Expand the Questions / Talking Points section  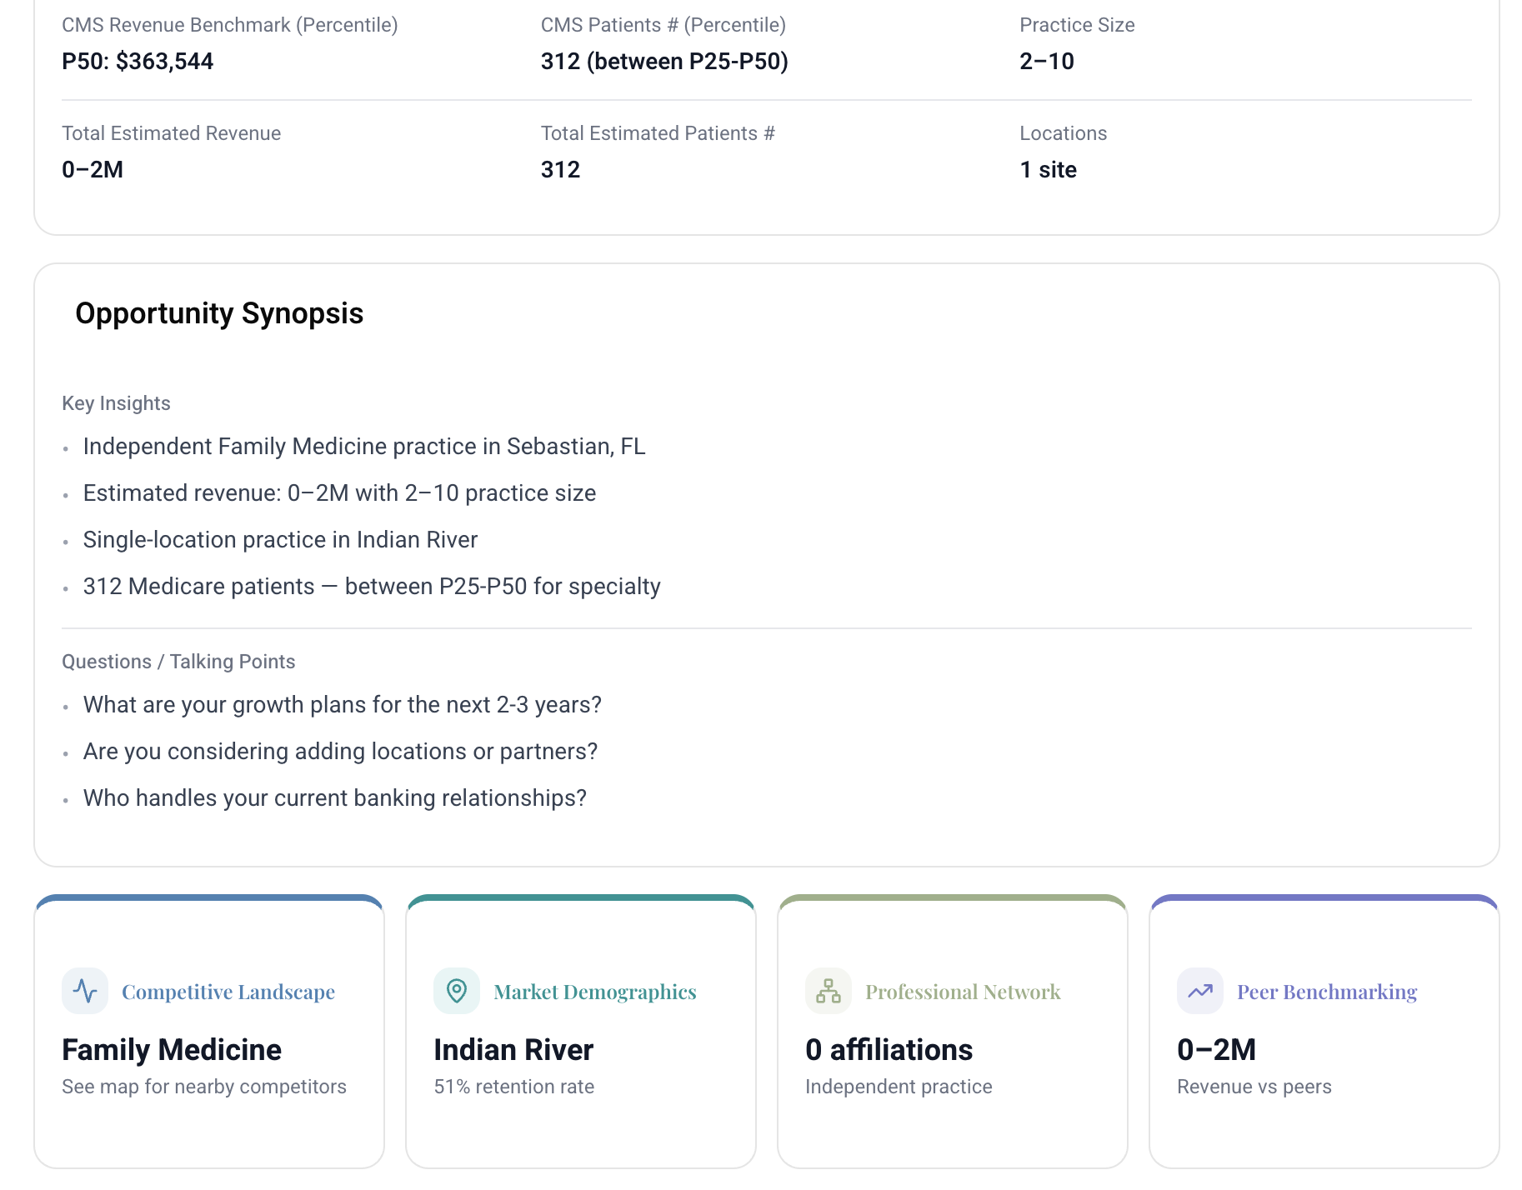178,661
